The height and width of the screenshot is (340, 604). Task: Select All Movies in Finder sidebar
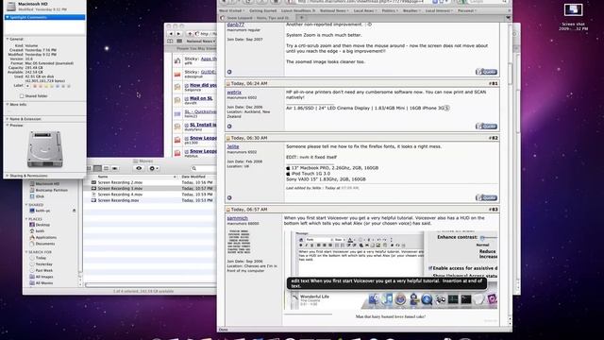42,283
